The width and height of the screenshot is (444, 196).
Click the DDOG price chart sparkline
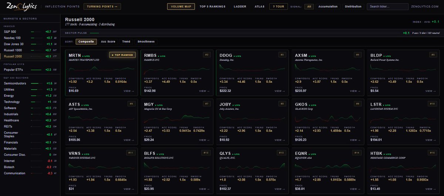point(253,69)
